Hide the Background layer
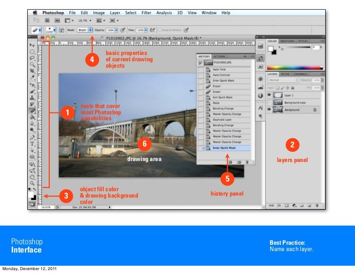Image resolution: width=355 pixels, height=273 pixels. [269, 109]
